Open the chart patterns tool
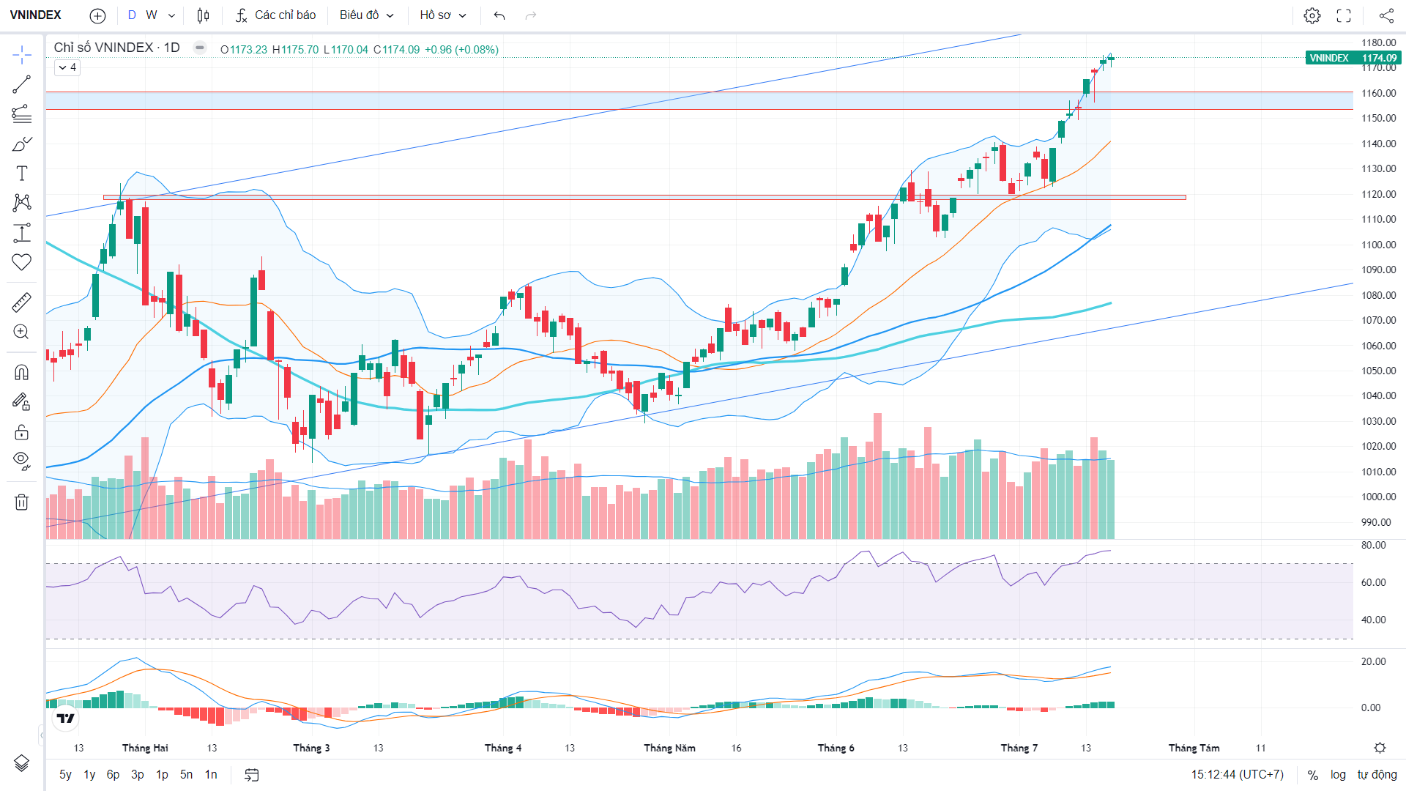Screen dimensions: 1406x791 [x=22, y=203]
